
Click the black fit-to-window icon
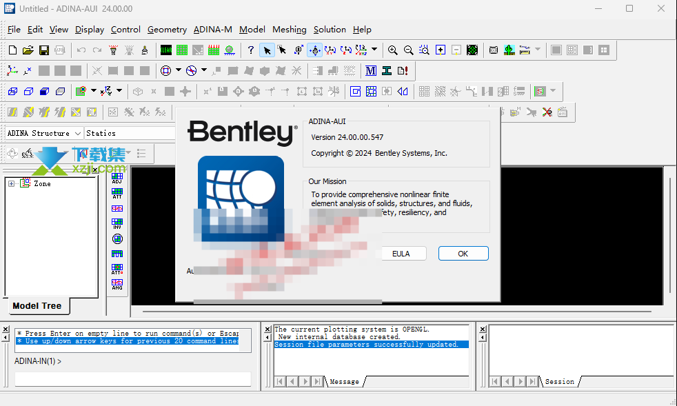point(472,50)
